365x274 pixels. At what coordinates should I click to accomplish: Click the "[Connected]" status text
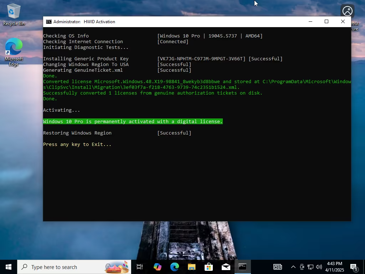click(173, 41)
